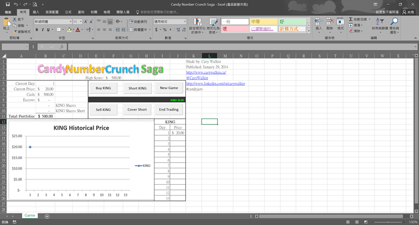Expand the number format combo box
This screenshot has width=419, height=225.
[185, 22]
